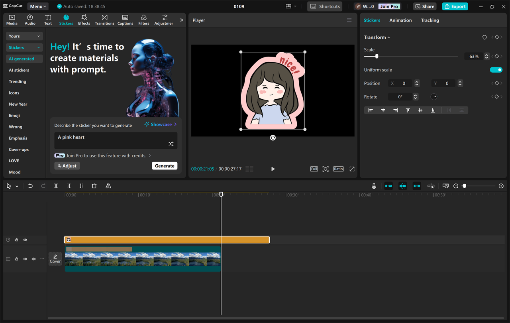Image resolution: width=510 pixels, height=323 pixels.
Task: Click the Mirror flip icon above the timeline
Action: click(x=108, y=186)
